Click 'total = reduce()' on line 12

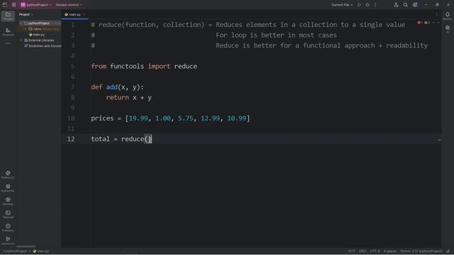(121, 139)
